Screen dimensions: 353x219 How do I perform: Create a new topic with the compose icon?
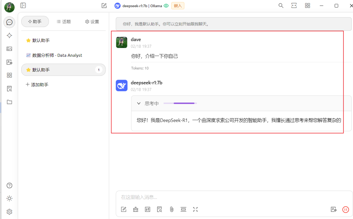click(x=104, y=6)
